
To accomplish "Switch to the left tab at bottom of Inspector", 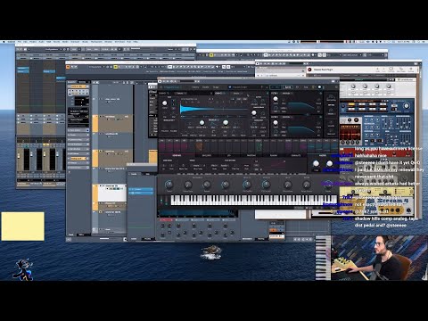I will coord(70,235).
